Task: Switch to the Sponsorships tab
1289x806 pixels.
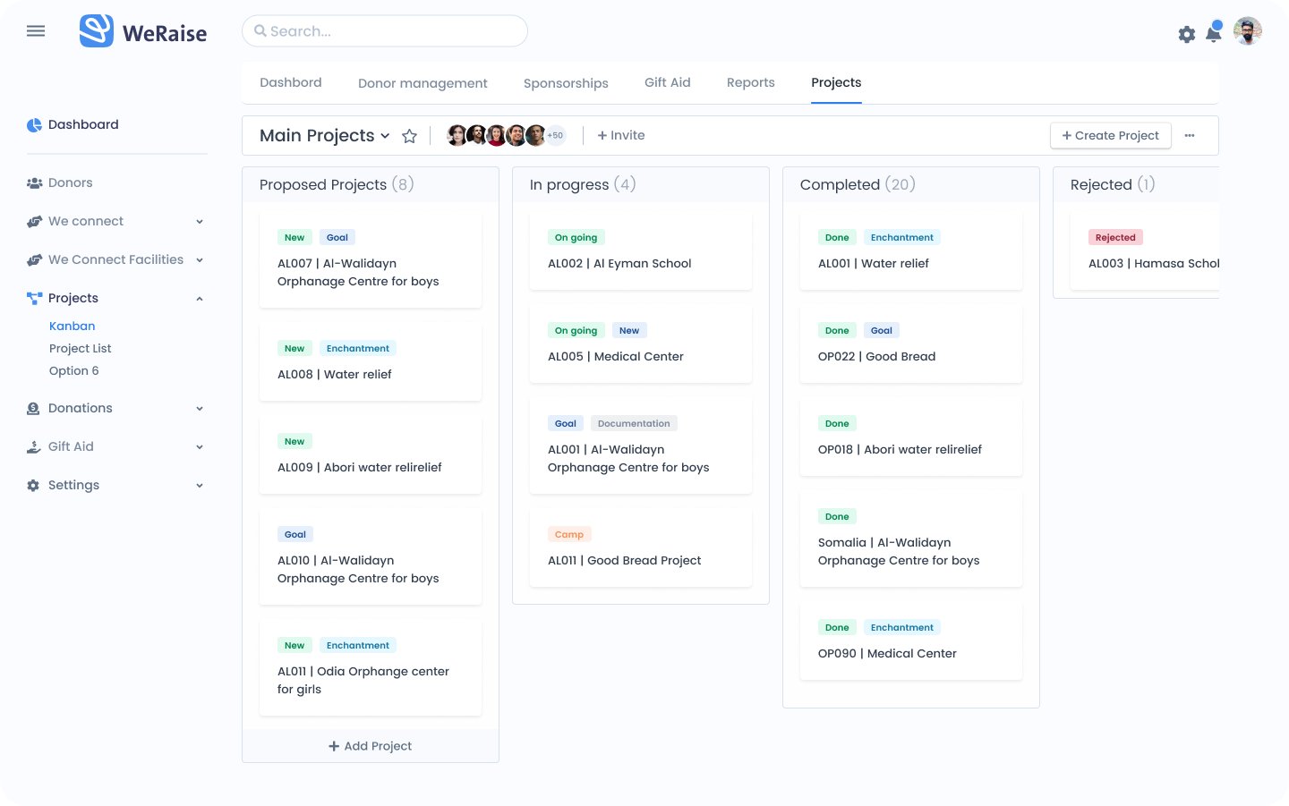Action: coord(566,83)
